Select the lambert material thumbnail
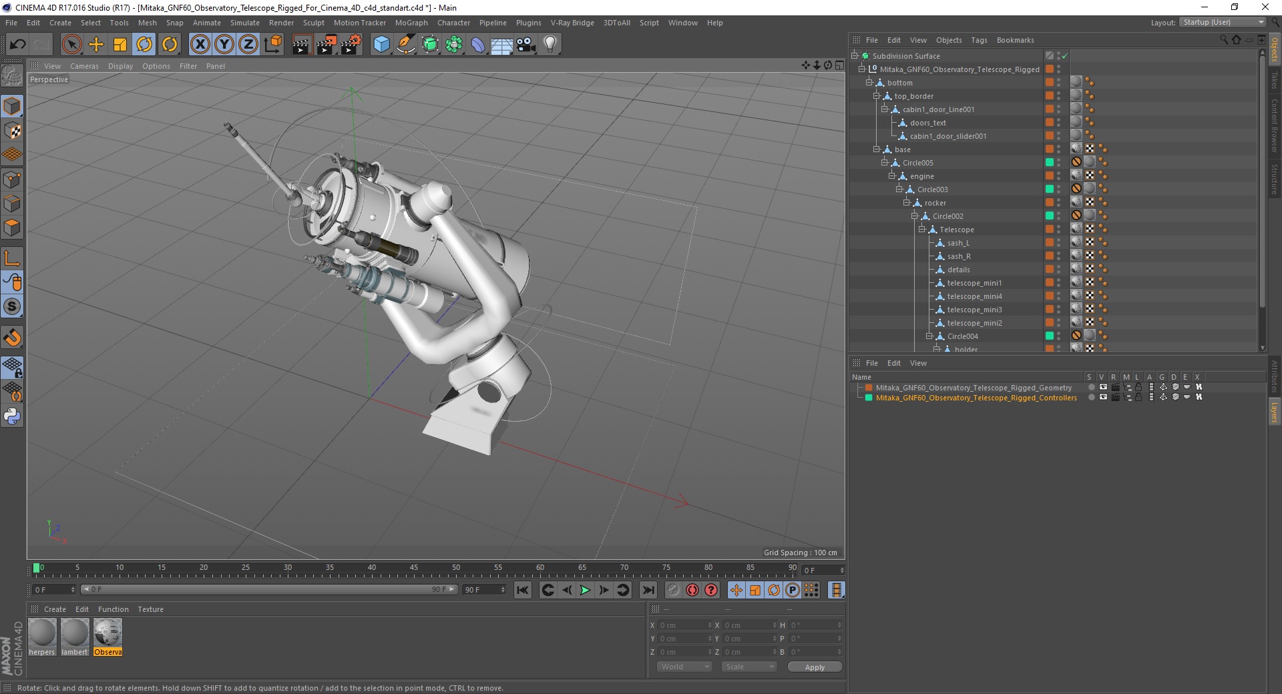Screen dimensions: 1282x694 click(75, 637)
